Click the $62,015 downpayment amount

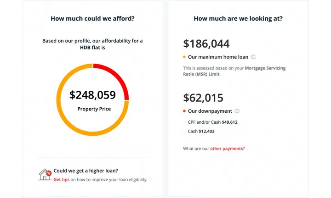coord(203,98)
